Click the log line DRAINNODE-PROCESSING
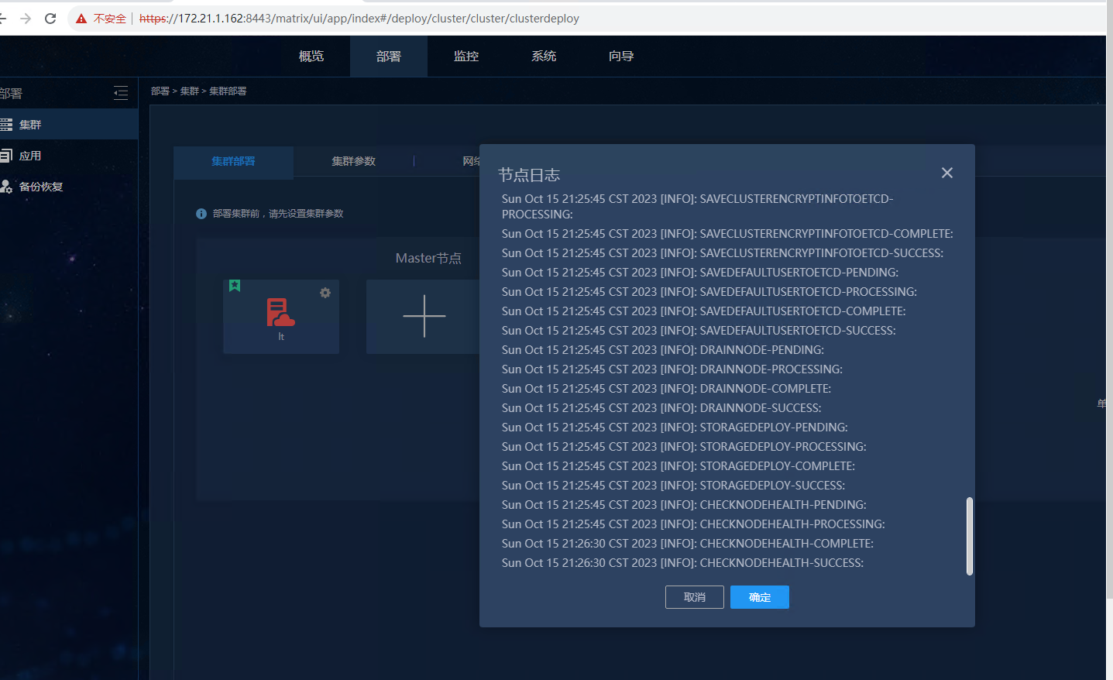1113x680 pixels. click(x=672, y=369)
